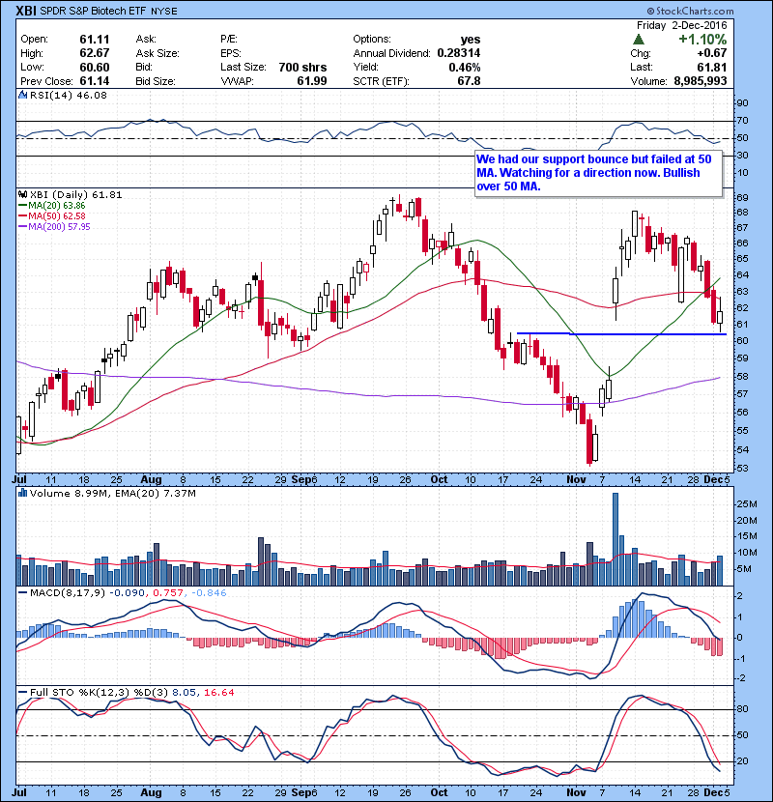This screenshot has height=802, width=773.
Task: Click the Open value 61.11
Action: coord(94,40)
